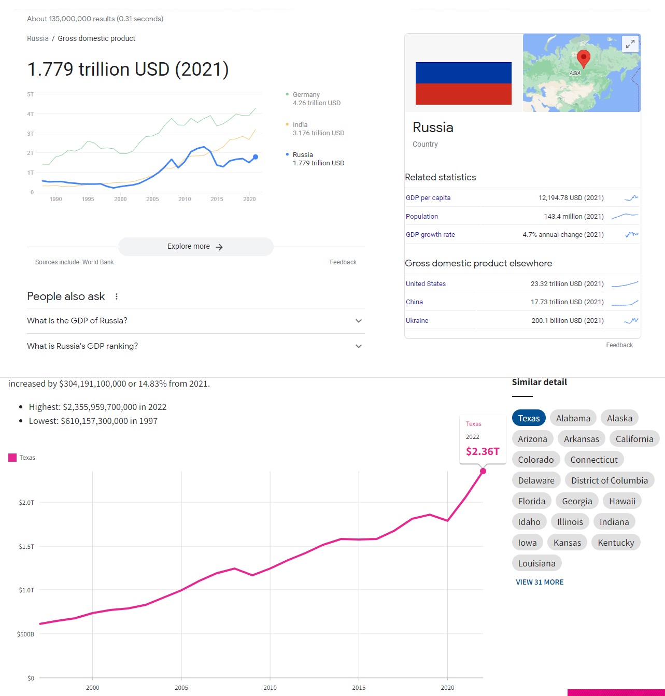Open the United States GDP link
665x696 pixels.
pyautogui.click(x=426, y=284)
